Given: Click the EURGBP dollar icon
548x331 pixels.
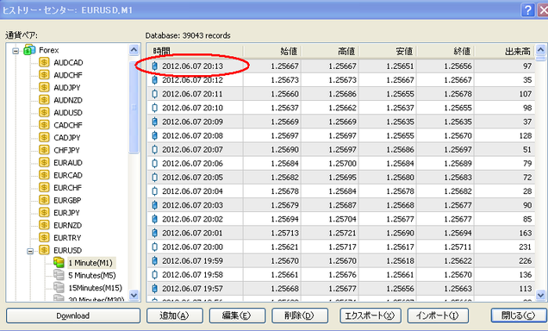Looking at the screenshot, I should coord(44,200).
